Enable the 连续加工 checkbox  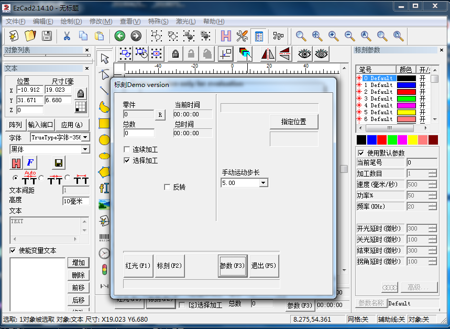[127, 149]
